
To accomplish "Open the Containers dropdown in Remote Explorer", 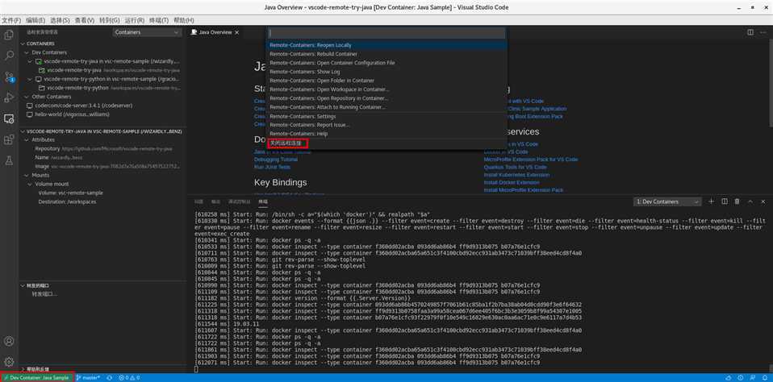I will pos(147,32).
